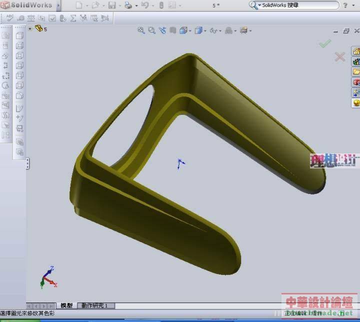360x322 pixels.
Task: Open the SolidWorks menu flyout arrow
Action: click(x=58, y=5)
